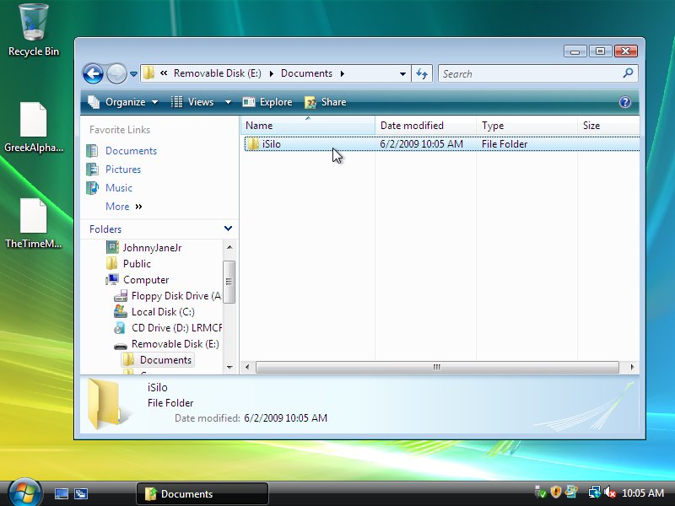The width and height of the screenshot is (675, 506).
Task: Select Local Disk (C:) in folder tree
Action: (x=162, y=312)
